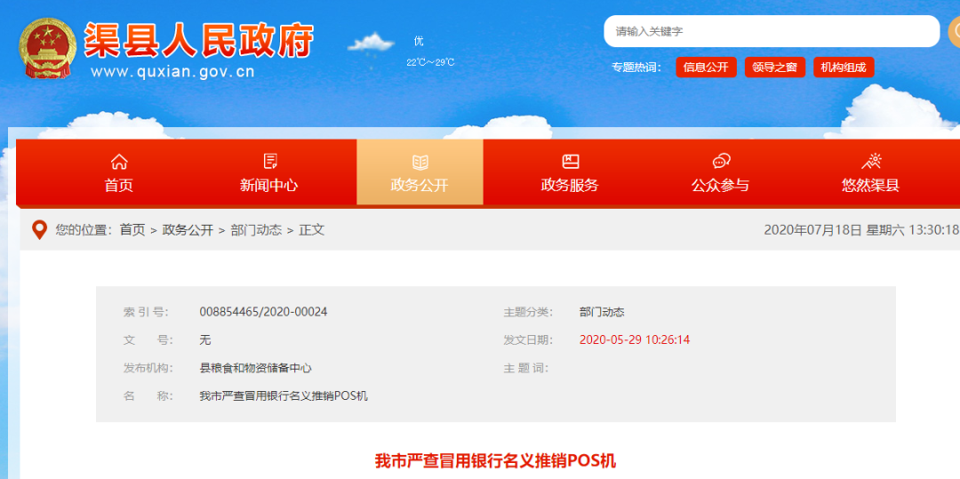The height and width of the screenshot is (479, 960).
Task: Open the 公众参与 nav tab
Action: pyautogui.click(x=721, y=172)
